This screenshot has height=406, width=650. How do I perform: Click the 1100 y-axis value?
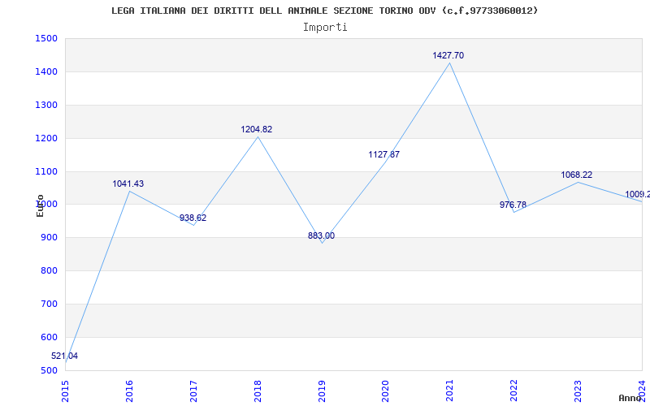point(46,171)
